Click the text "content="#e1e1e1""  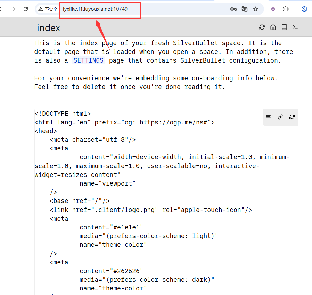click(x=111, y=227)
